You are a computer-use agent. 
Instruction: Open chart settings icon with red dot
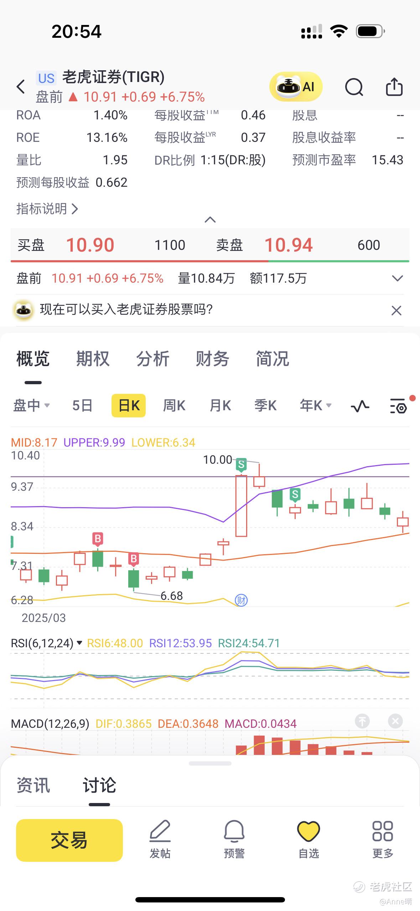coord(399,406)
